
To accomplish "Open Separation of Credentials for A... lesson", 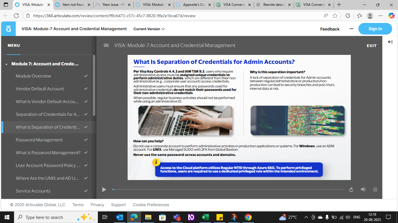I will click(x=49, y=114).
